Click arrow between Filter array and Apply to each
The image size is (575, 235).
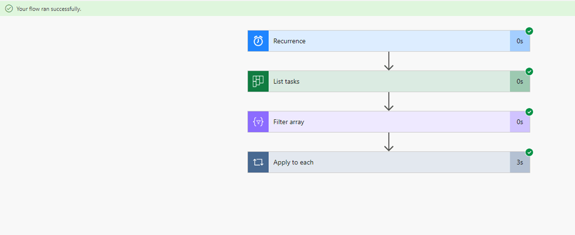pyautogui.click(x=389, y=142)
